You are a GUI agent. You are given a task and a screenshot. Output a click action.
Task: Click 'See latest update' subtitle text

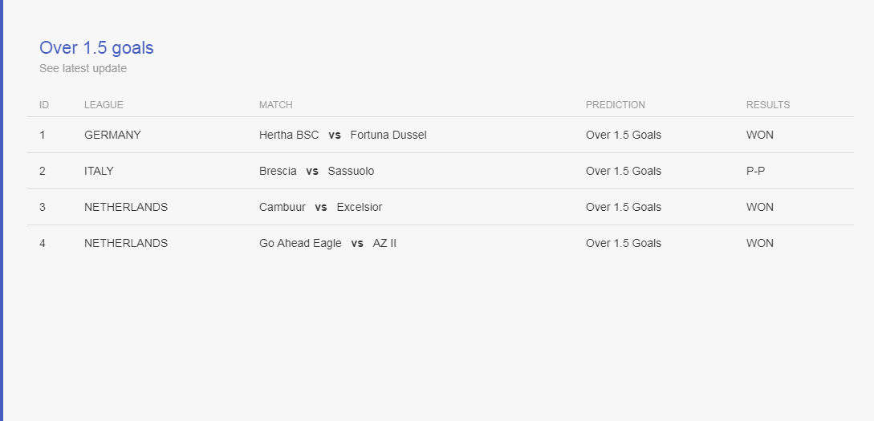pyautogui.click(x=83, y=68)
